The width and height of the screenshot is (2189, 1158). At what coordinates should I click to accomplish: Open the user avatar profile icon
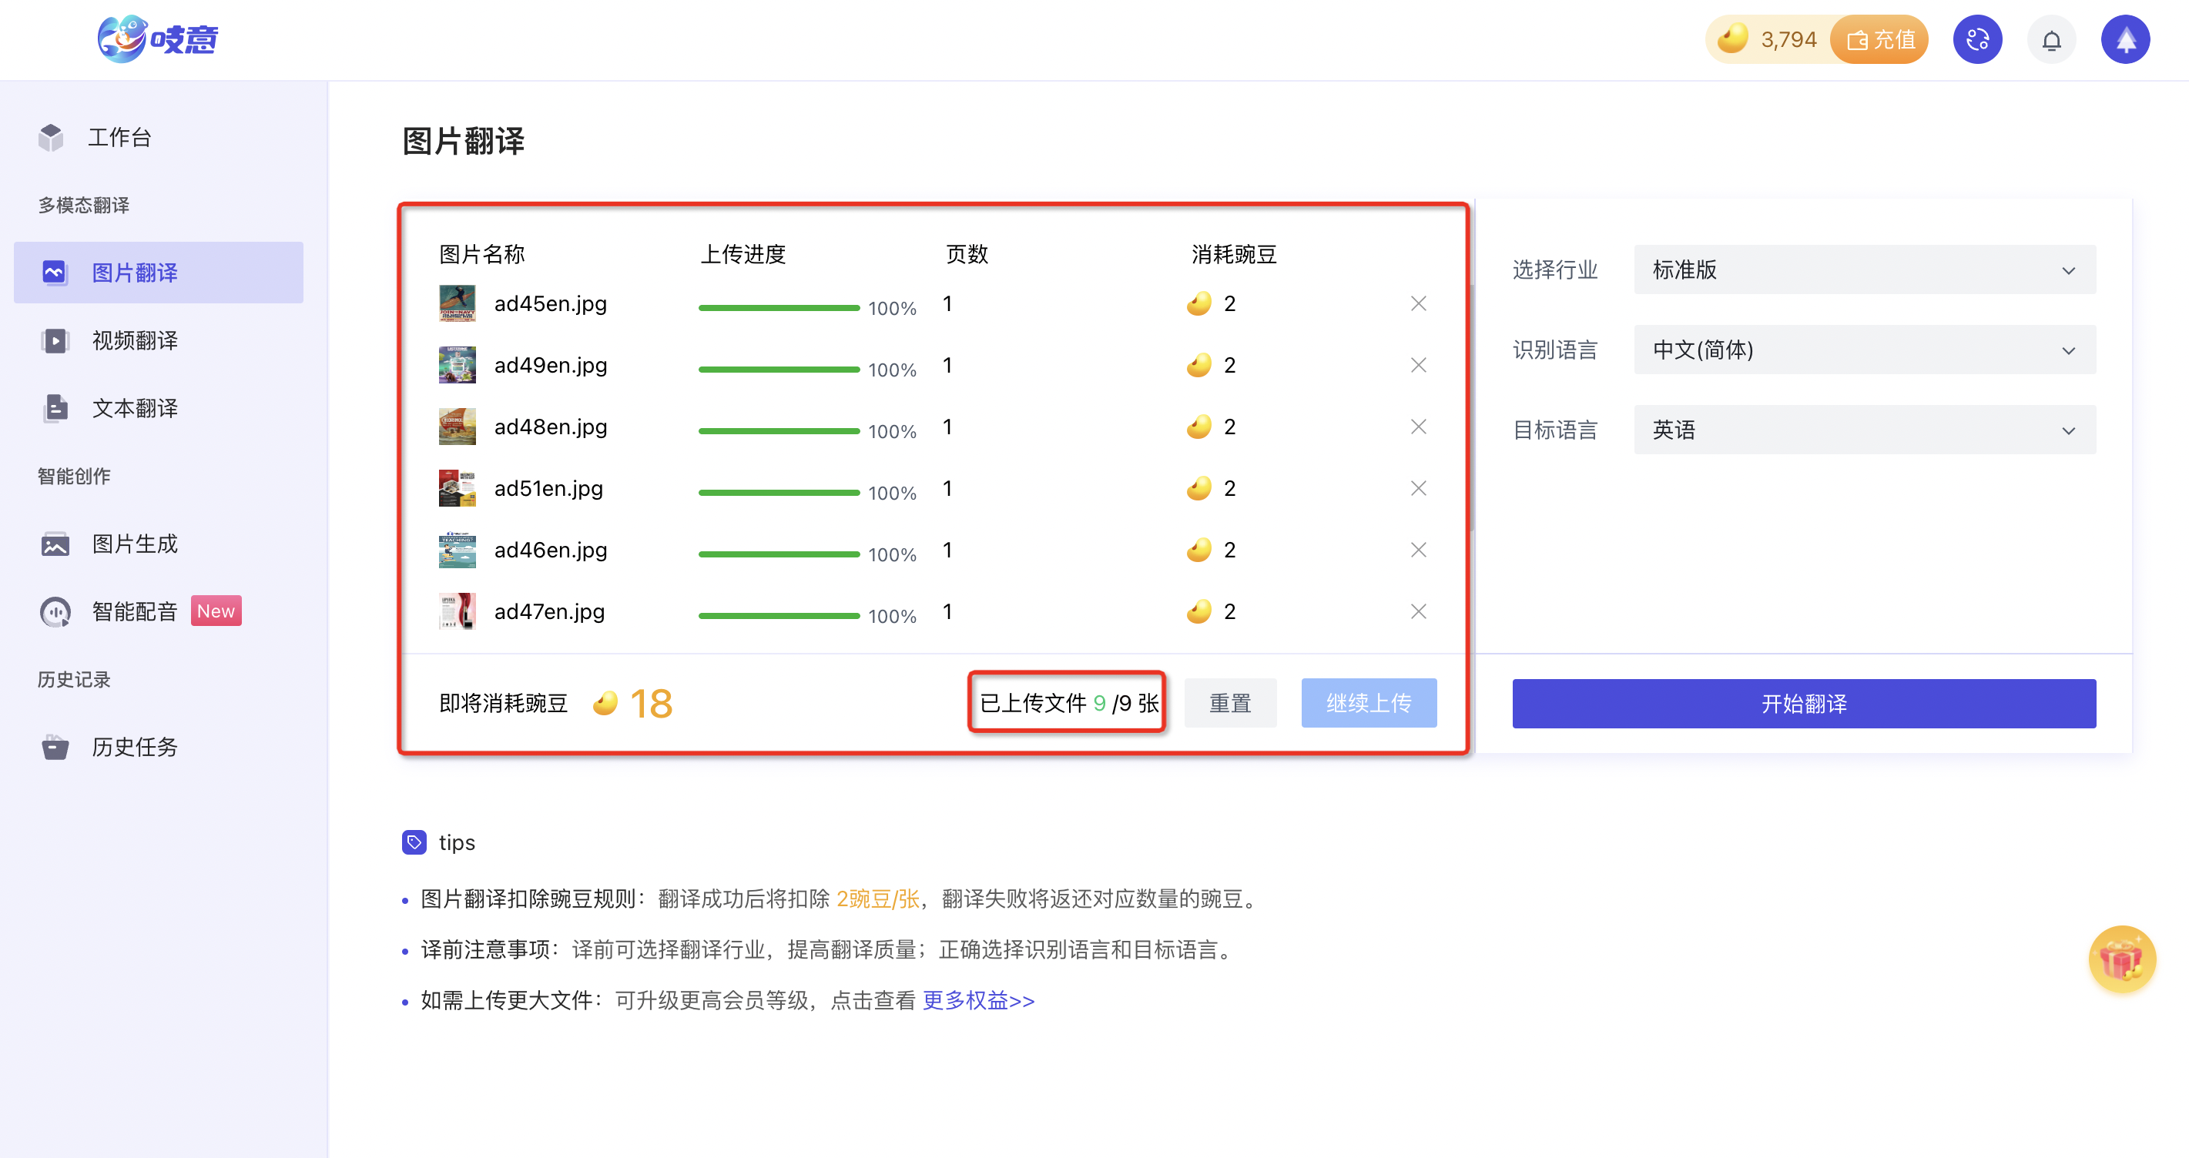tap(2125, 40)
